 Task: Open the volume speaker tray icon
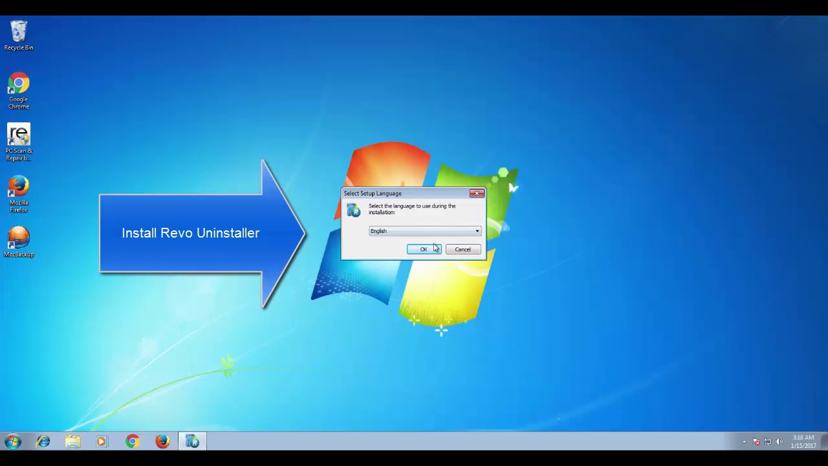pos(779,442)
